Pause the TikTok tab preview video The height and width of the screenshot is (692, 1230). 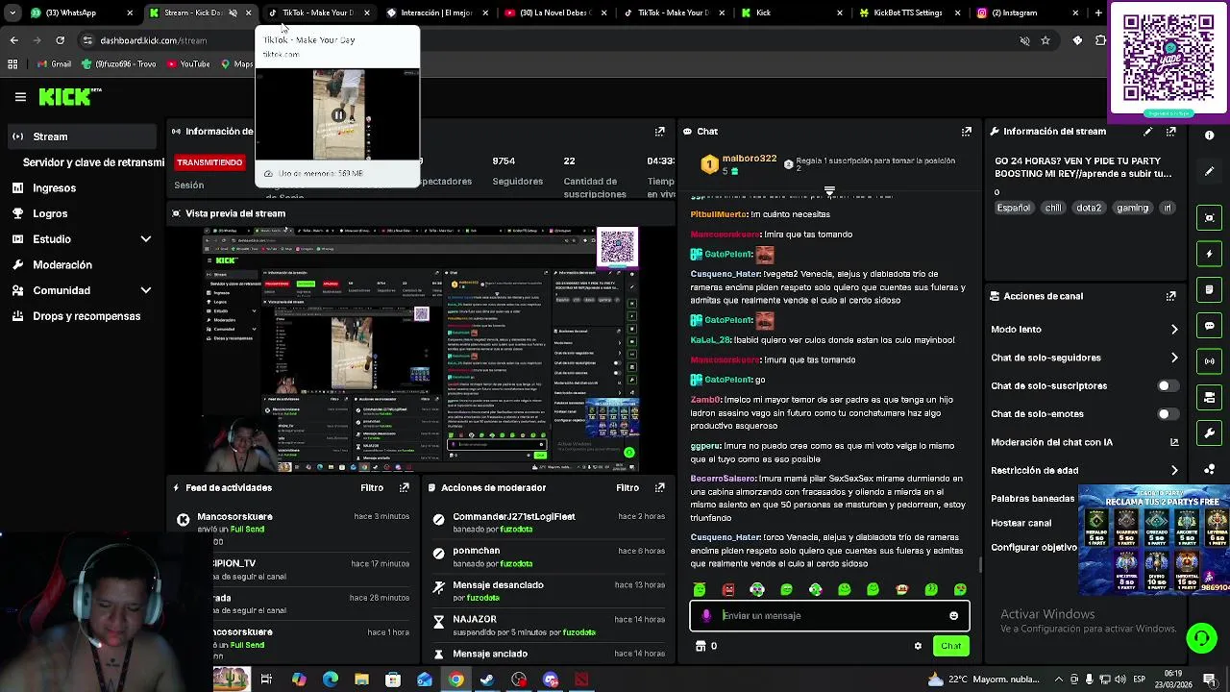pos(338,115)
